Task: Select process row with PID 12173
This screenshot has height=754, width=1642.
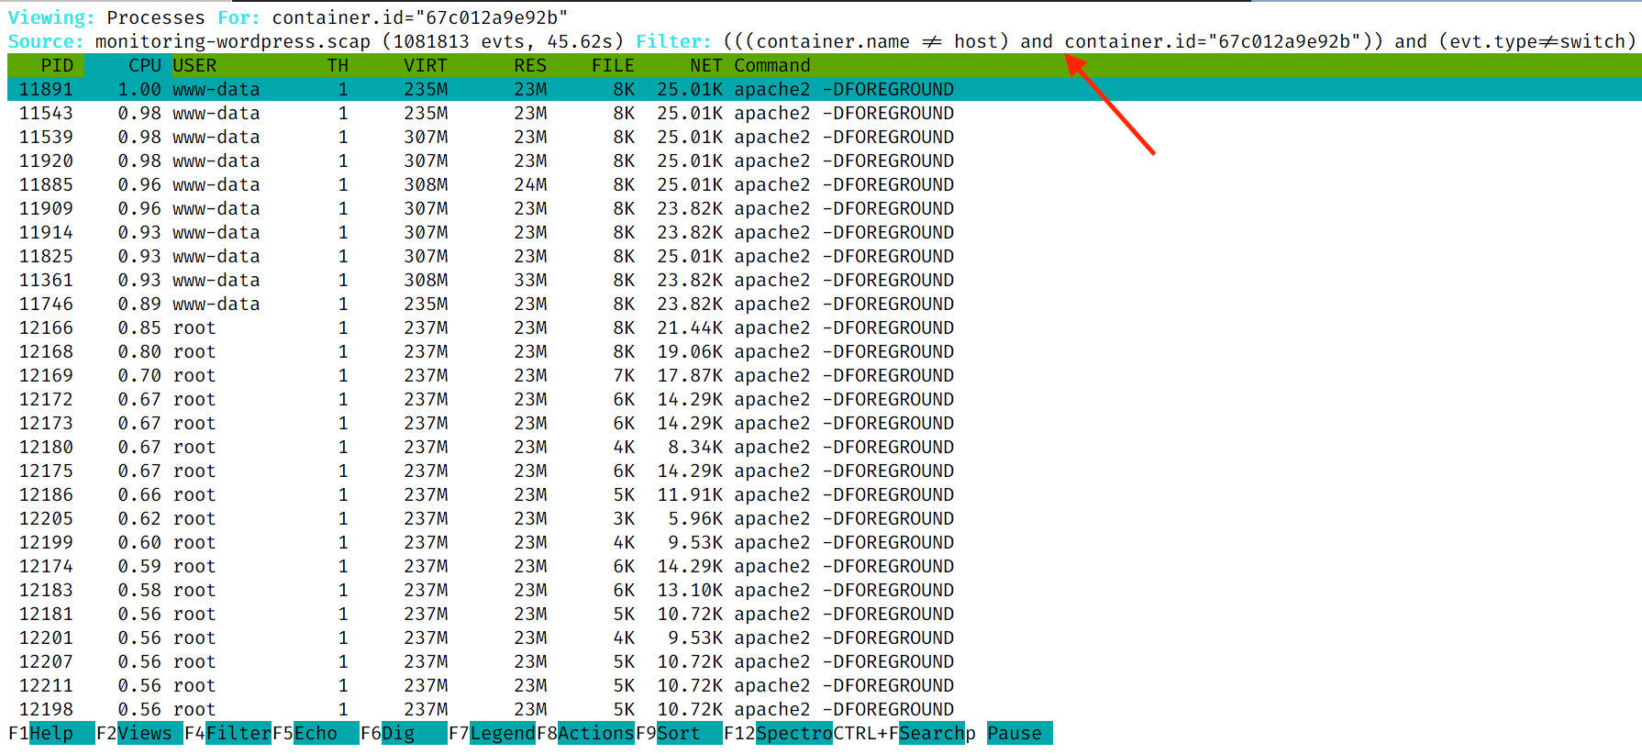Action: (825, 423)
